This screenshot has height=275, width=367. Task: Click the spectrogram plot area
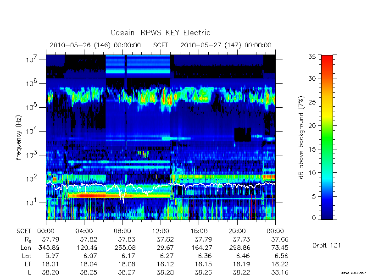(x=161, y=137)
